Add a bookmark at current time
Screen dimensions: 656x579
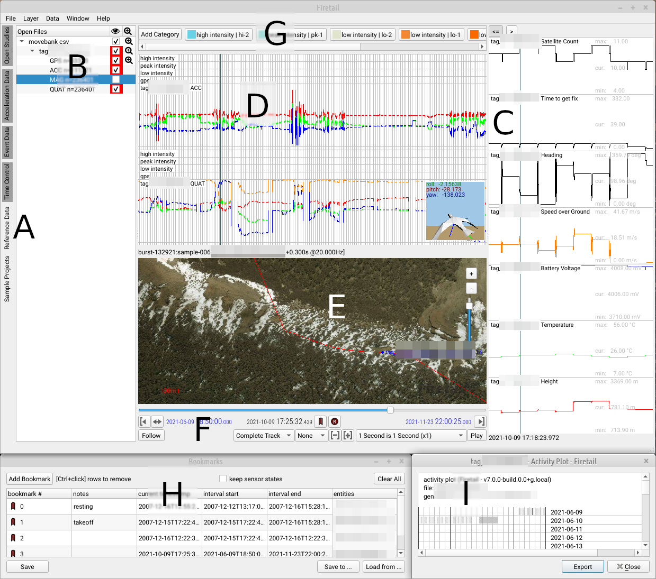320,421
